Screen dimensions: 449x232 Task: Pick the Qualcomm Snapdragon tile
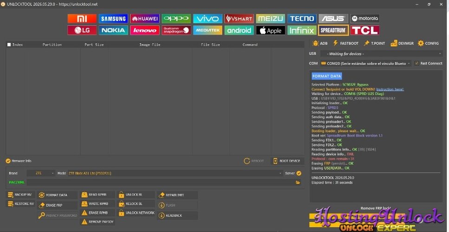click(176, 30)
